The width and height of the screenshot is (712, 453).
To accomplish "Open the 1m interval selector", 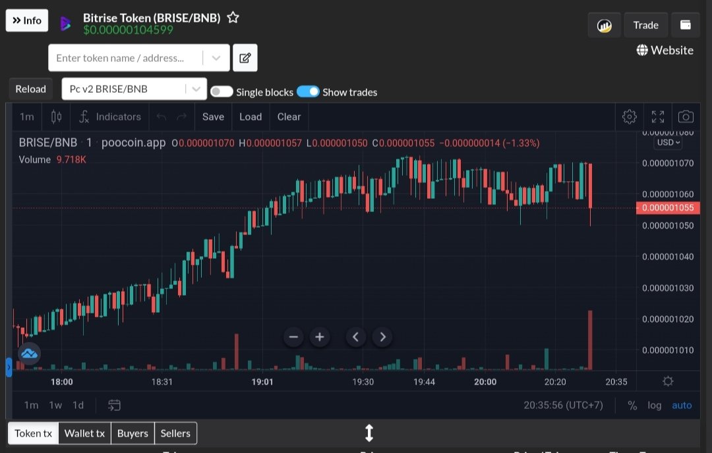I will [27, 117].
